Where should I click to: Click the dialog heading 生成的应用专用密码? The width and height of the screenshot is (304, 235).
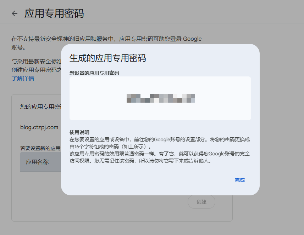107,58
